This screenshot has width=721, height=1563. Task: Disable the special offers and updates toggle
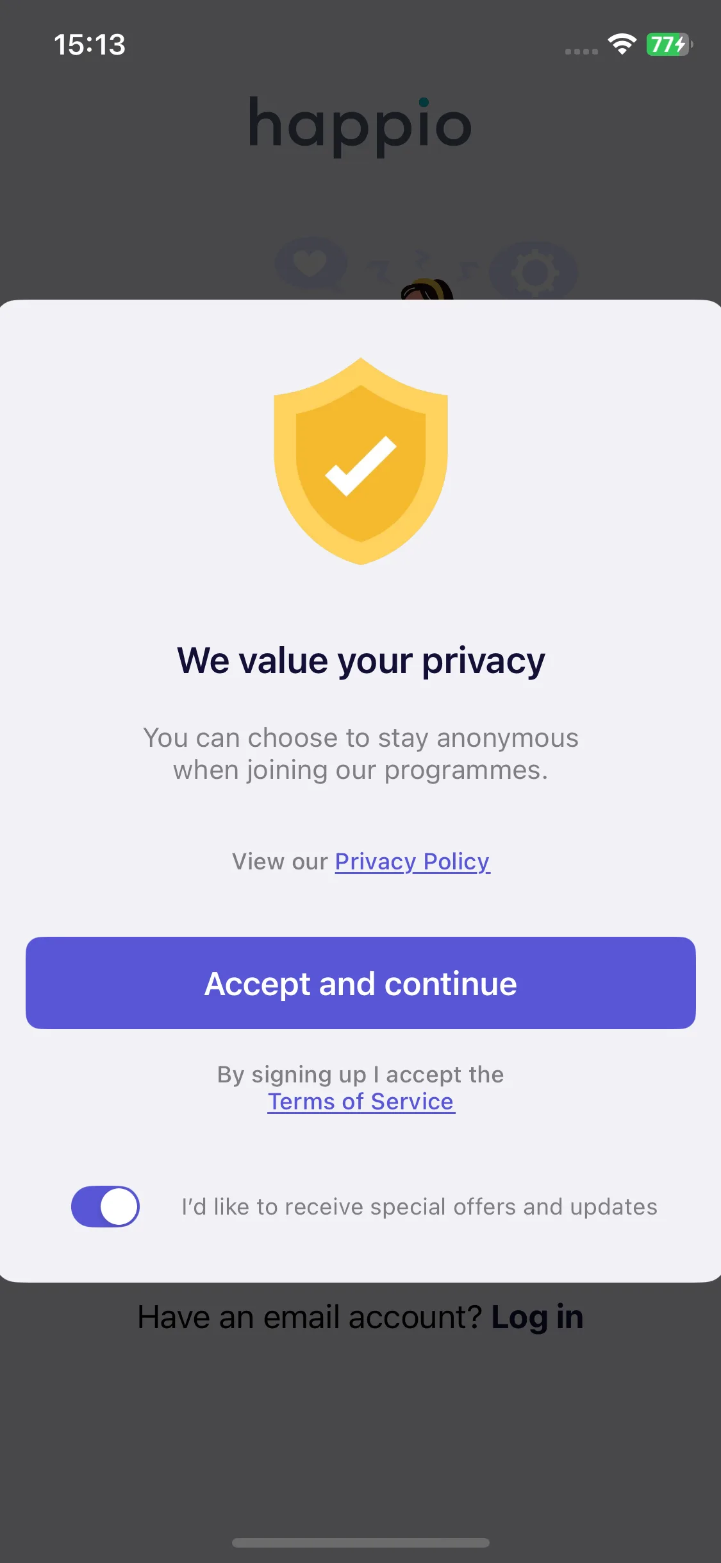(105, 1206)
